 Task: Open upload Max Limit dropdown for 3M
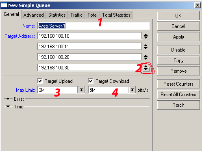click(81, 90)
